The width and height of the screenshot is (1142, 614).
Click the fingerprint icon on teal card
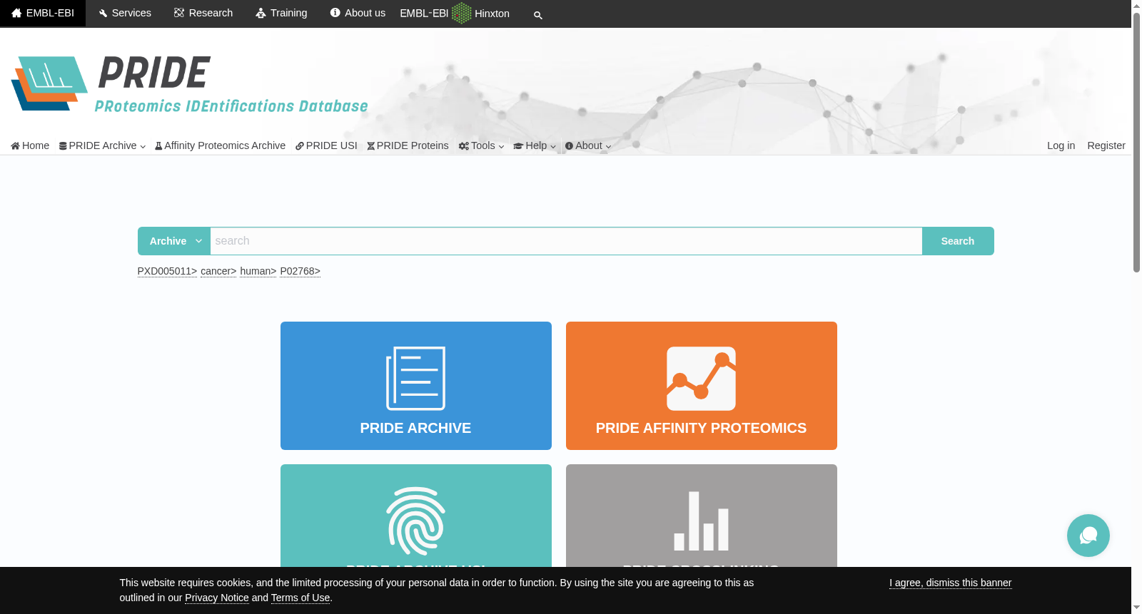click(x=415, y=521)
